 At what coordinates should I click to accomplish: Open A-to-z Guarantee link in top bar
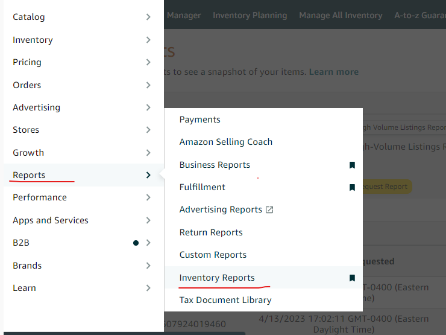420,15
